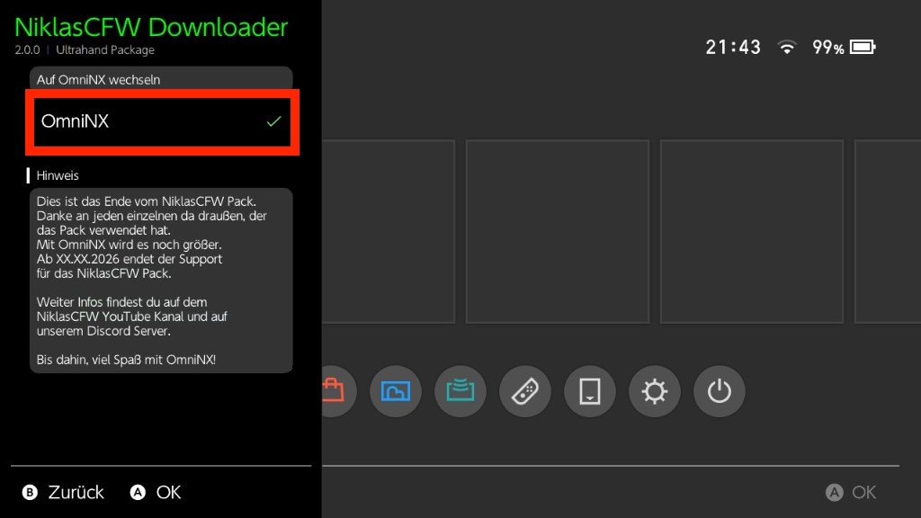
Task: Select the wide empty game tile, third from left
Action: click(x=752, y=231)
